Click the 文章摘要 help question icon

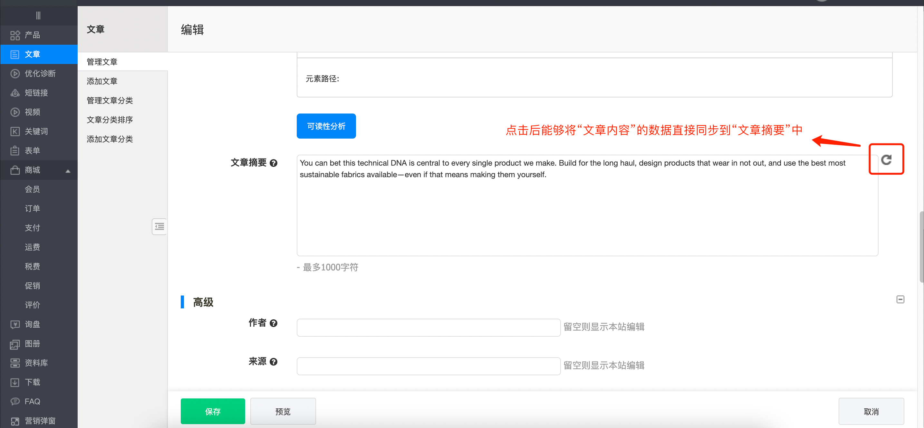273,163
